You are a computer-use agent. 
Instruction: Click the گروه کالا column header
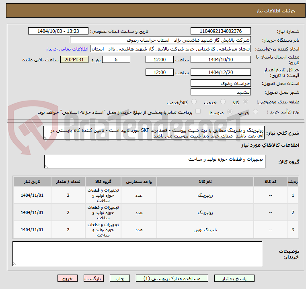pos(103,182)
